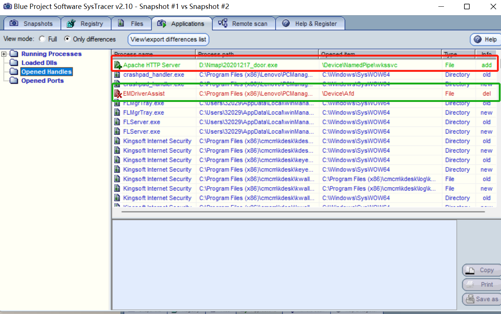Click the SysTracer camera icon in title bar

tap(7, 6)
